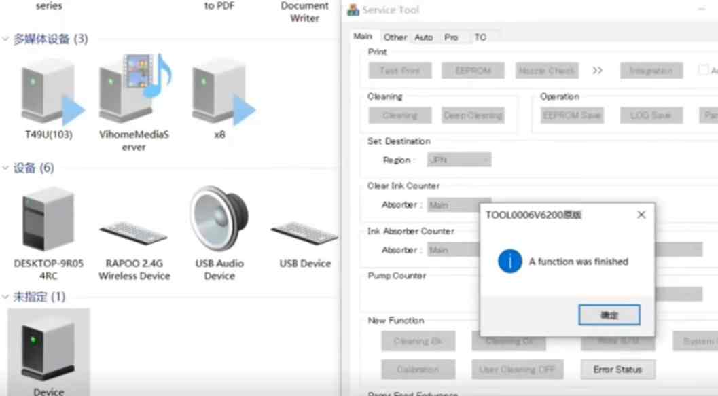
Task: Open the Pro tab
Action: tap(451, 37)
